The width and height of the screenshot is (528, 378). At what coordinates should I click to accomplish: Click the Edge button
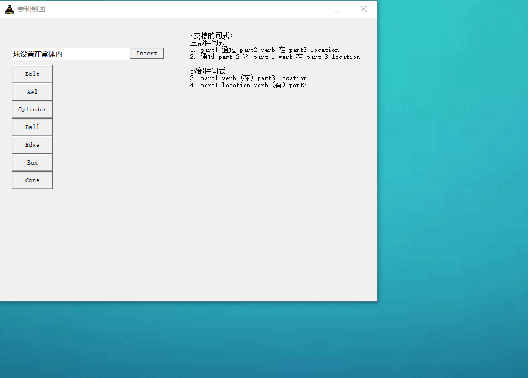pyautogui.click(x=32, y=145)
